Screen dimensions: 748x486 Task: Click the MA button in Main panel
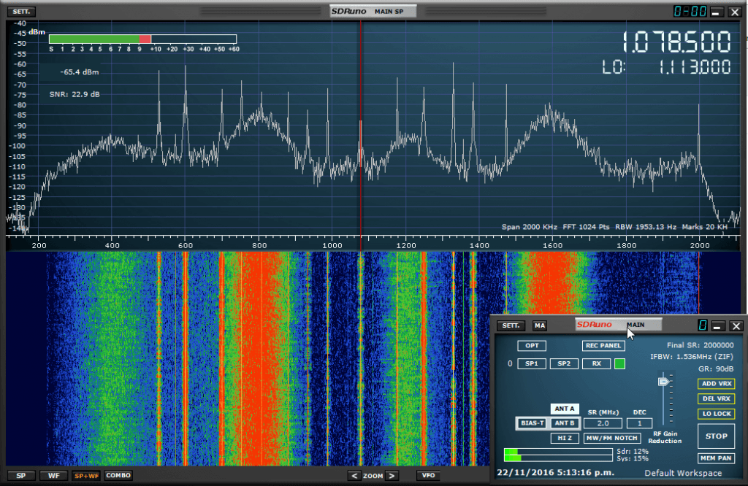click(x=540, y=325)
